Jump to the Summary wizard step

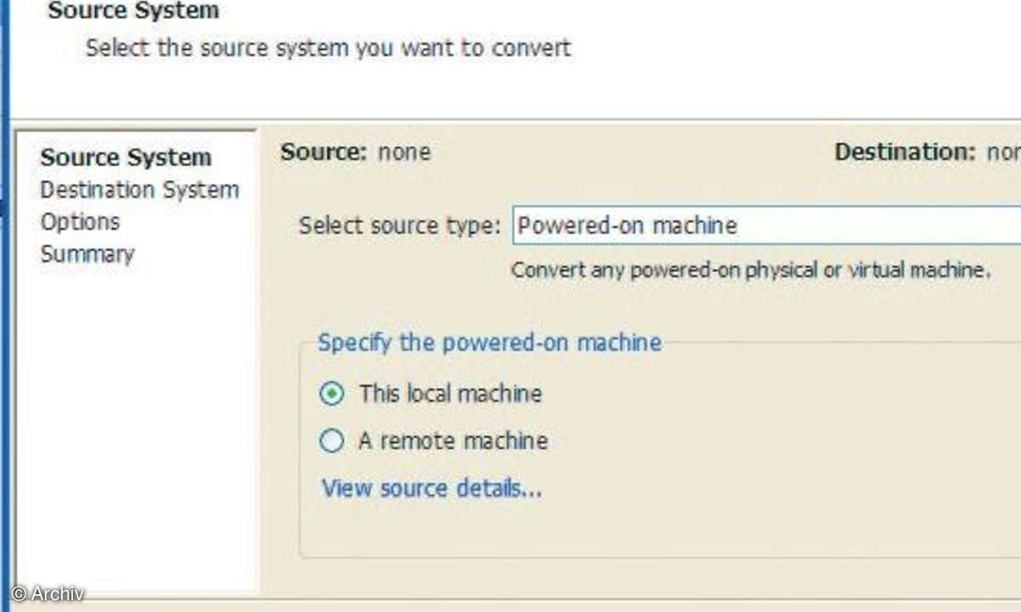coord(88,254)
